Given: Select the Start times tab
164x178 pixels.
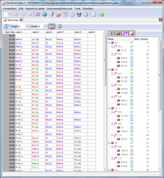Looking at the screenshot, I should pos(13,20).
